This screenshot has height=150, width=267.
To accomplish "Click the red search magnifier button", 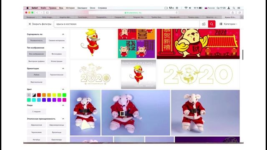I will 212,24.
